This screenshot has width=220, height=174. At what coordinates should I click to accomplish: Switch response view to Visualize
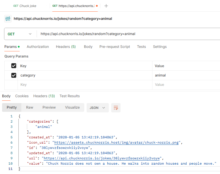point(72,107)
